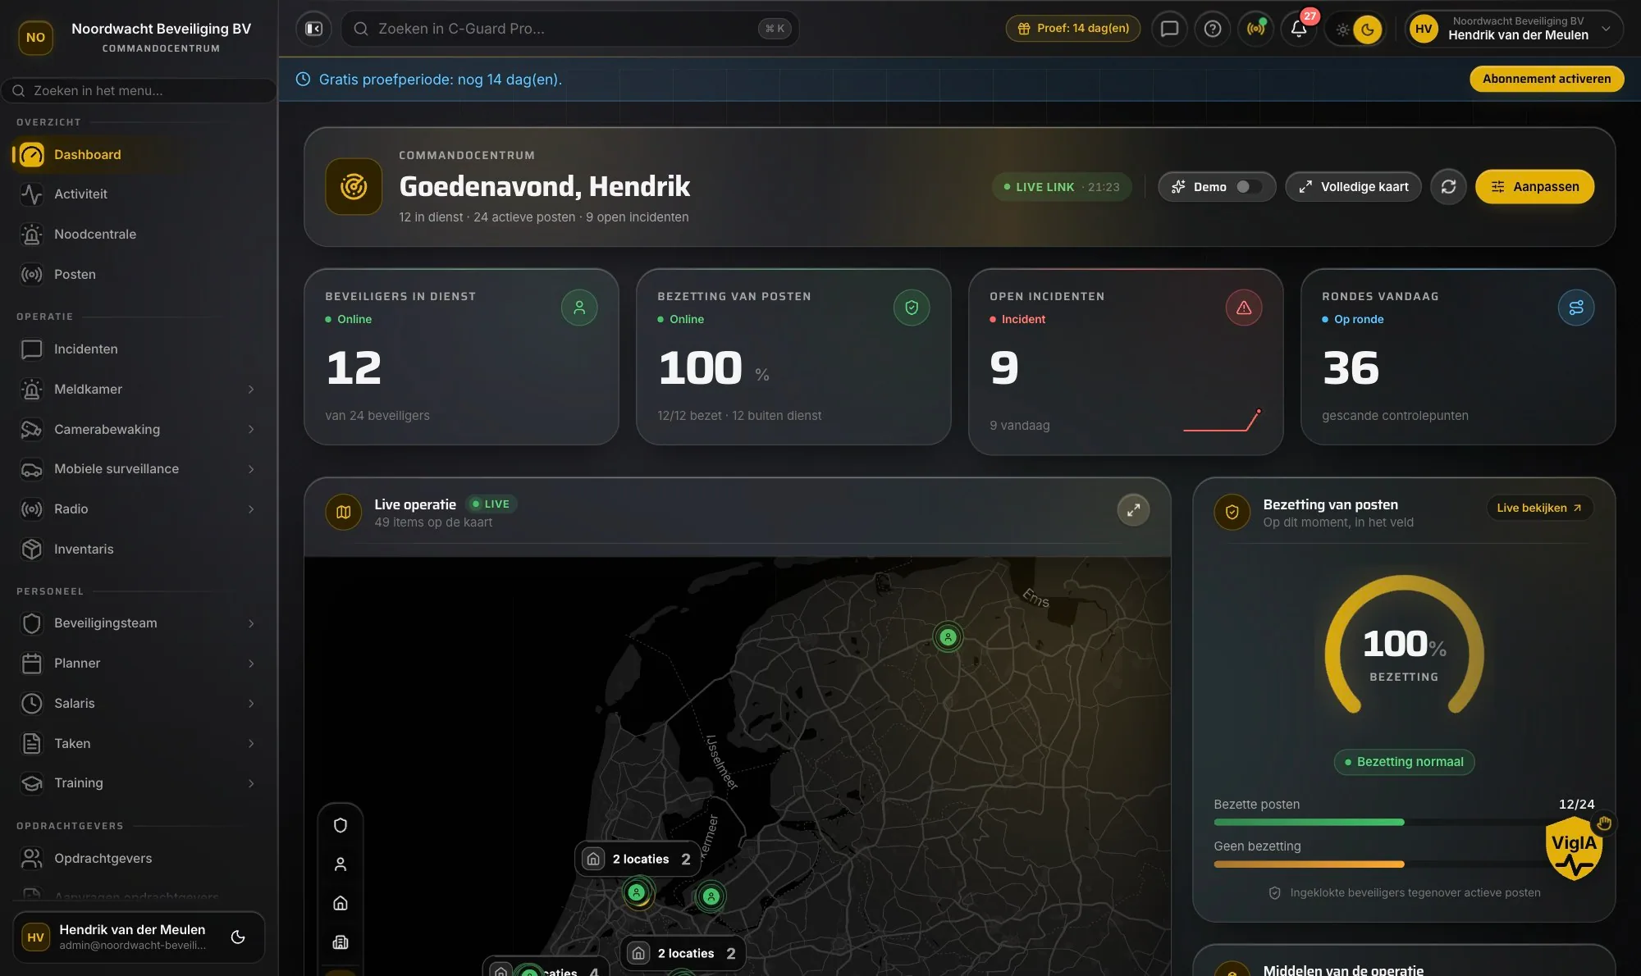Open Live bekijken link
The image size is (1641, 976).
point(1539,508)
